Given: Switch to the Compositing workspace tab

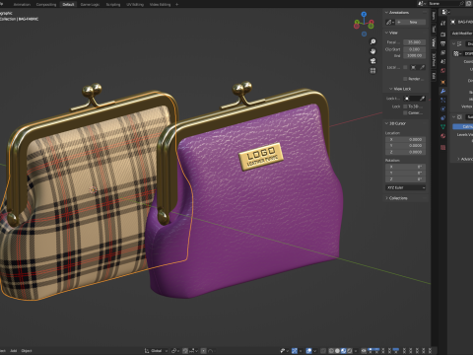Looking at the screenshot, I should point(46,4).
